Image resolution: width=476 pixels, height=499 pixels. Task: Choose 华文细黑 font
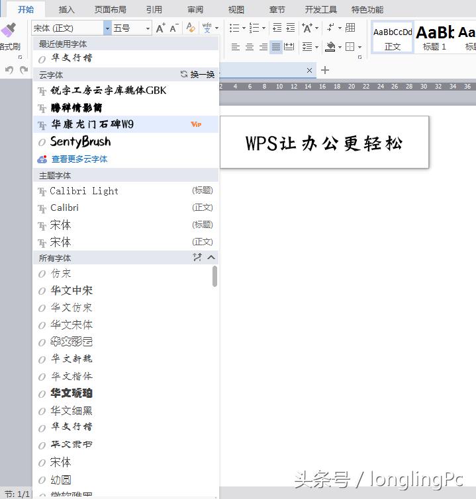pos(122,410)
